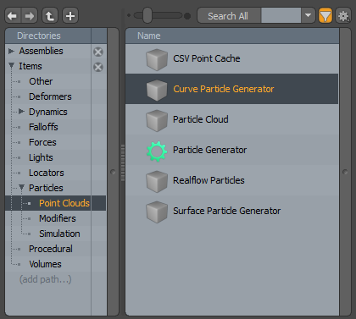Remove the Assemblies directory path
Viewport: 356px width, 319px height.
point(98,52)
